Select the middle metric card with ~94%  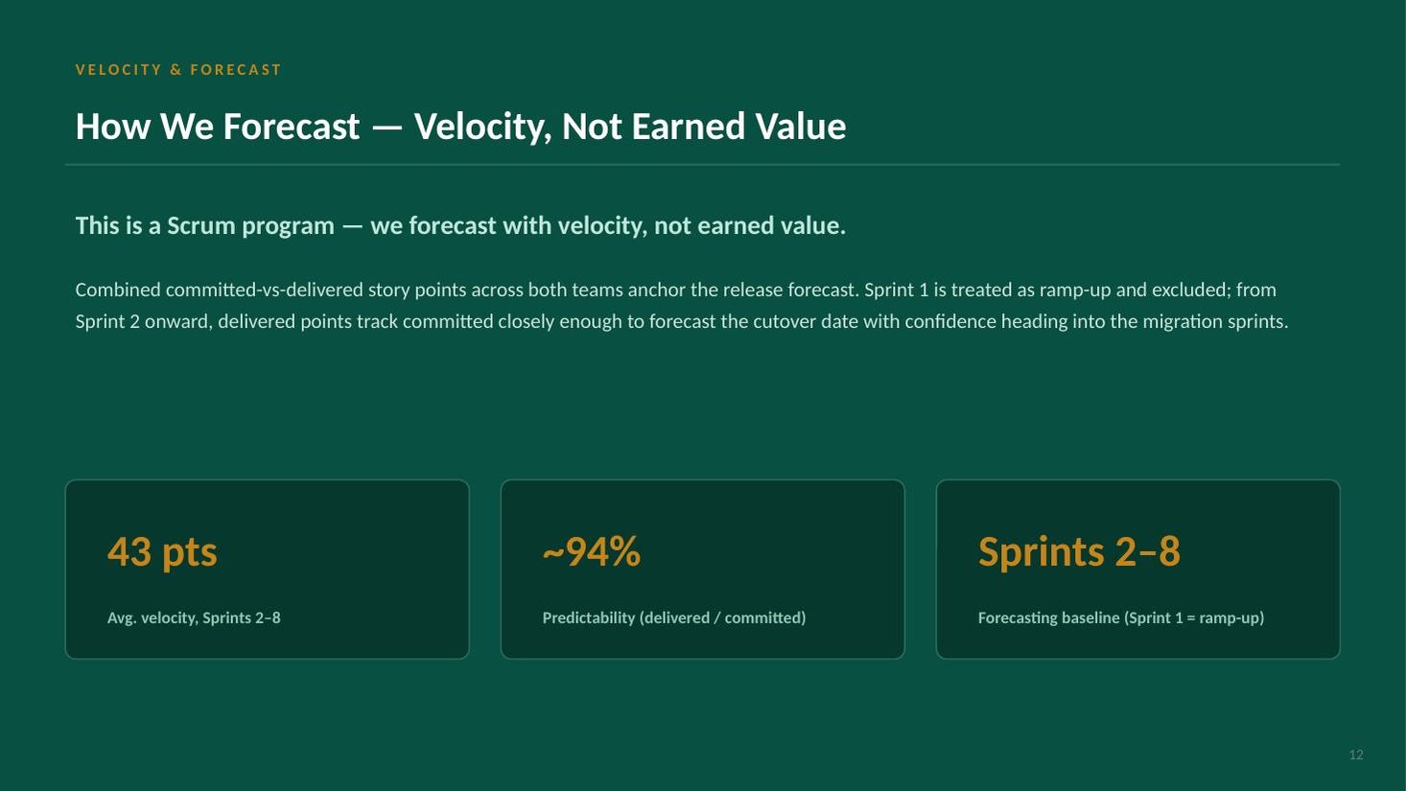pyautogui.click(x=703, y=570)
